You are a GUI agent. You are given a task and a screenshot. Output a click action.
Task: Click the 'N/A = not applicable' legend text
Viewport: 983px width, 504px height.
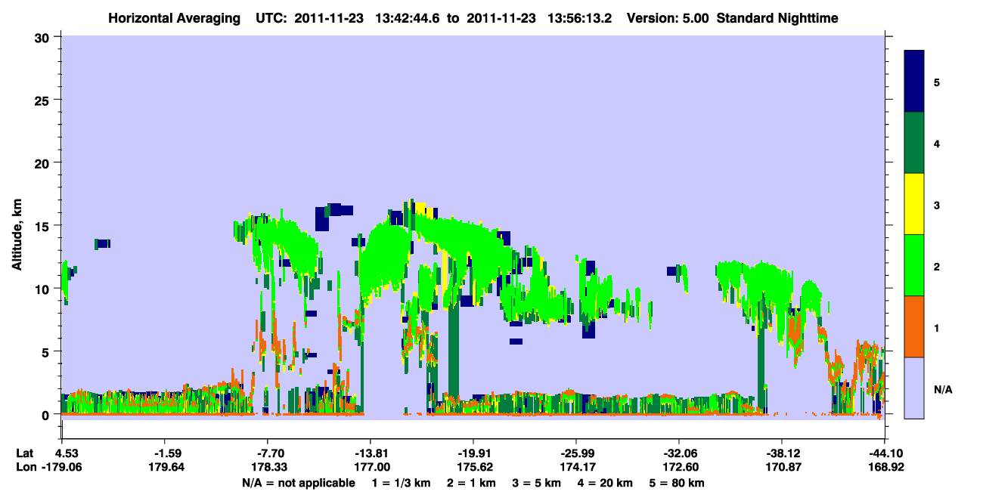click(299, 483)
